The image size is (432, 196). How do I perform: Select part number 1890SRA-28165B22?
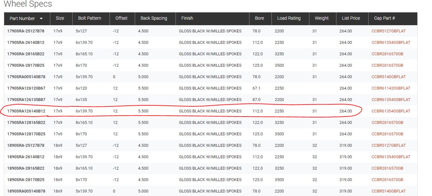26,168
